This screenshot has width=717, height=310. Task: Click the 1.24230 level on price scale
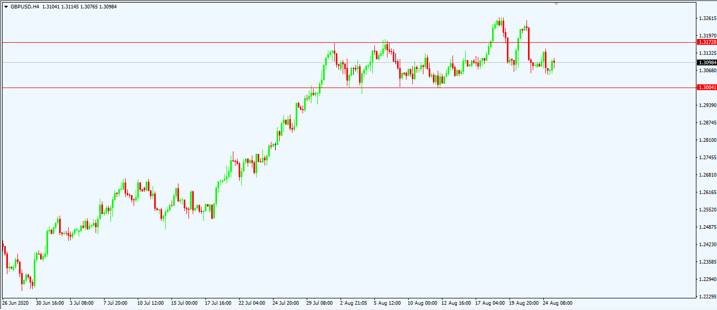tap(707, 245)
